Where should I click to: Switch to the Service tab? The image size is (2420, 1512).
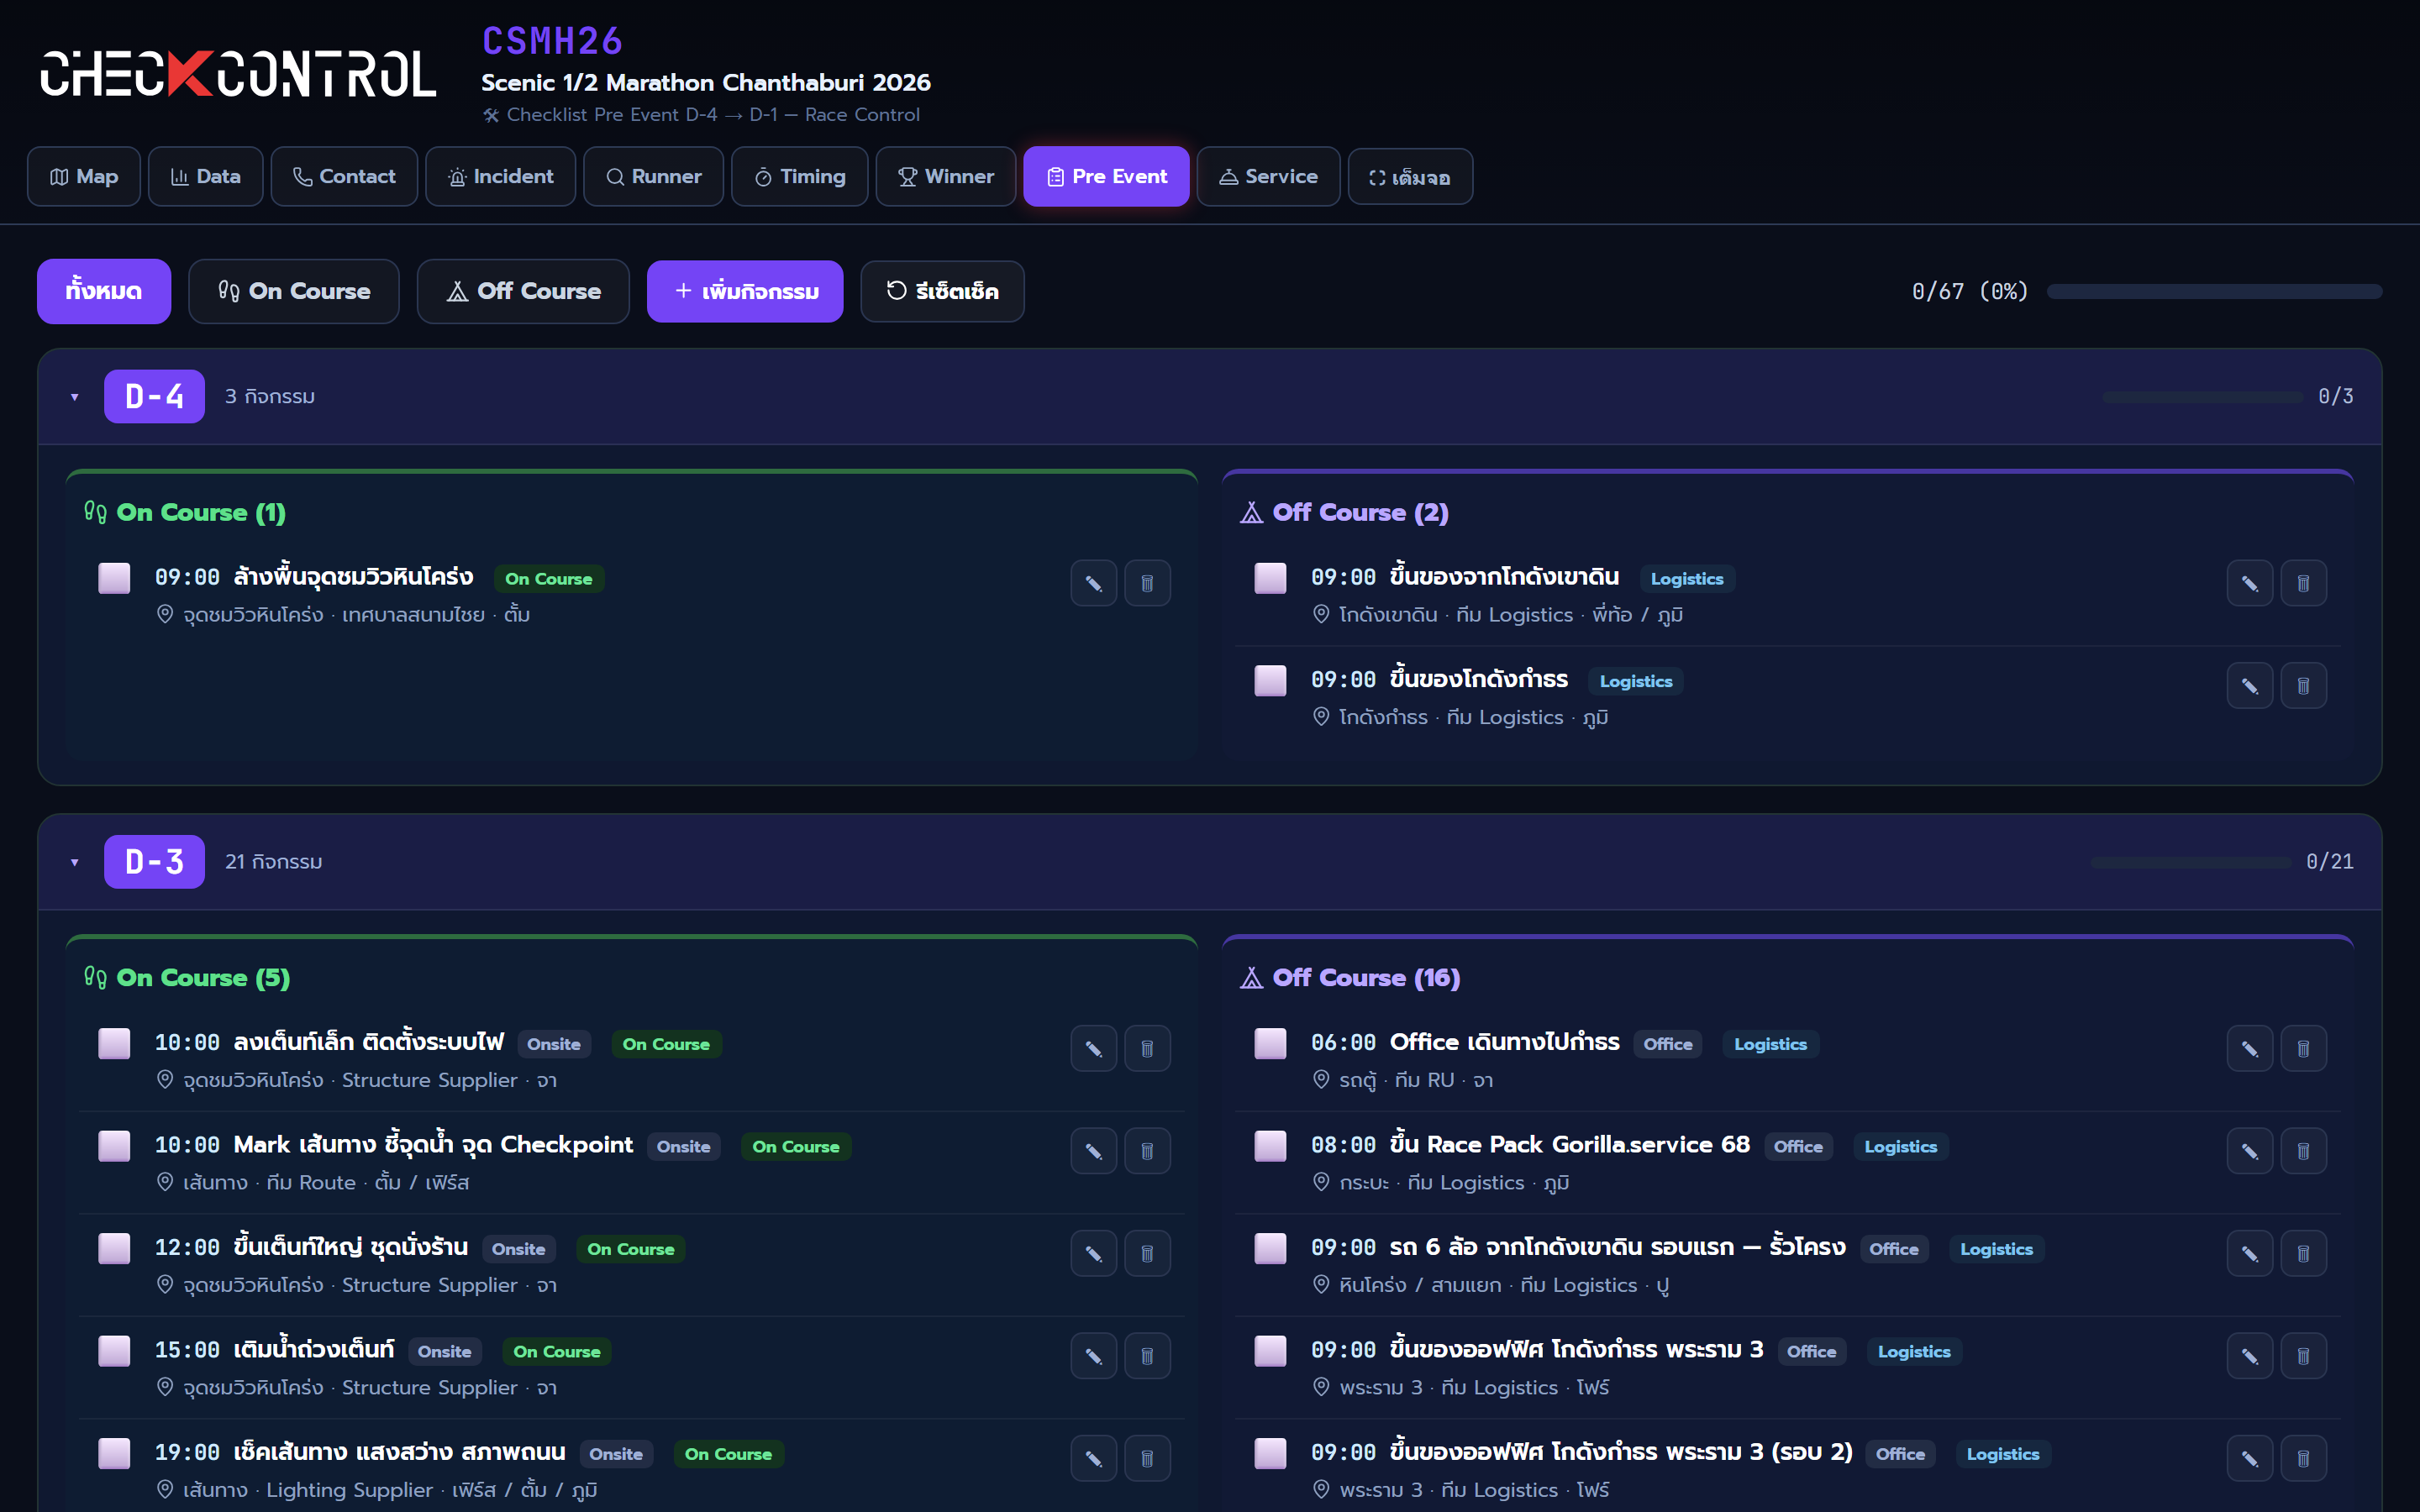pyautogui.click(x=1268, y=177)
